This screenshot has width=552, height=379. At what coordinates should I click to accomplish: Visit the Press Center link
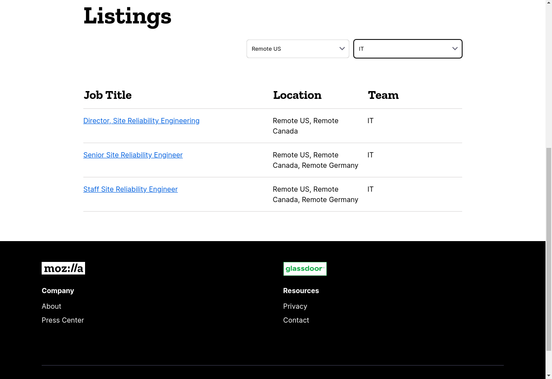(x=62, y=320)
